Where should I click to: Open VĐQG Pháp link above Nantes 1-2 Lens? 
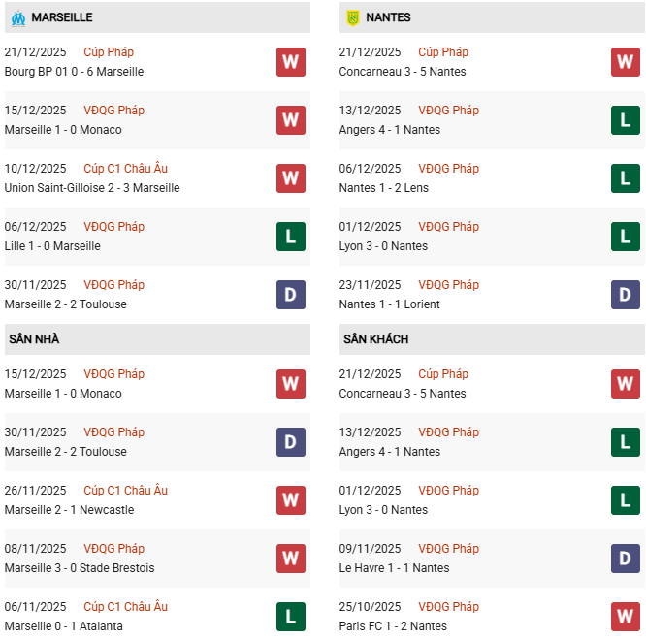pyautogui.click(x=448, y=169)
